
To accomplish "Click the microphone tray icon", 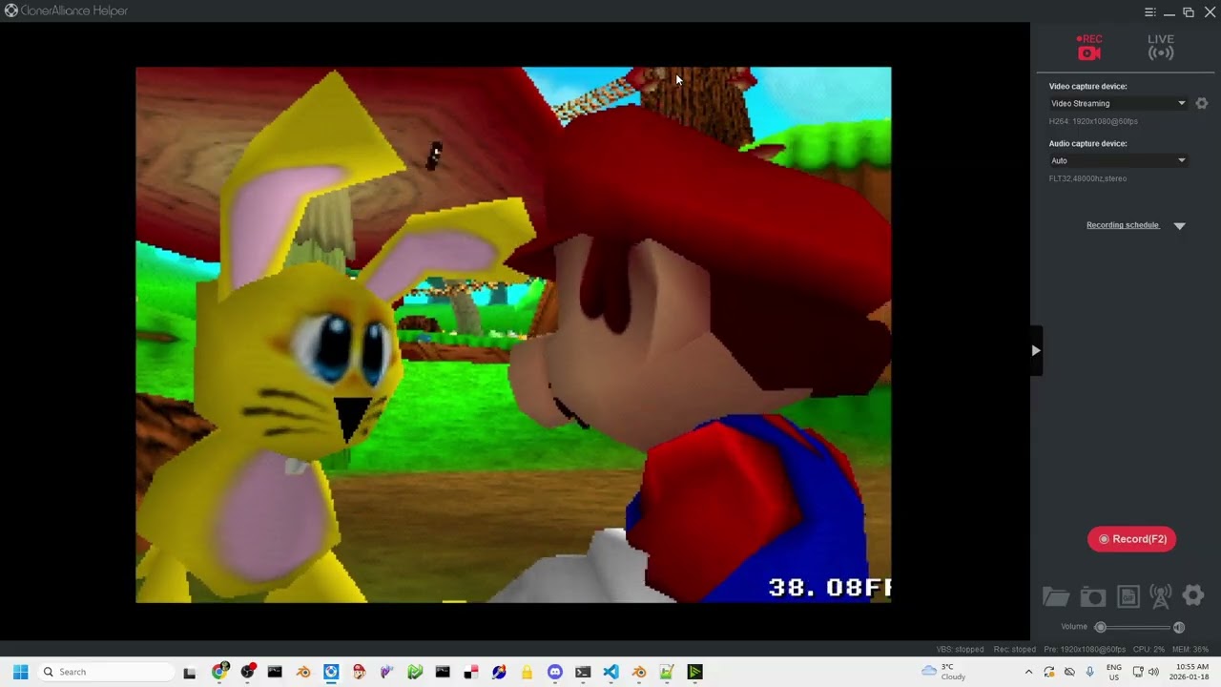I will (1089, 672).
